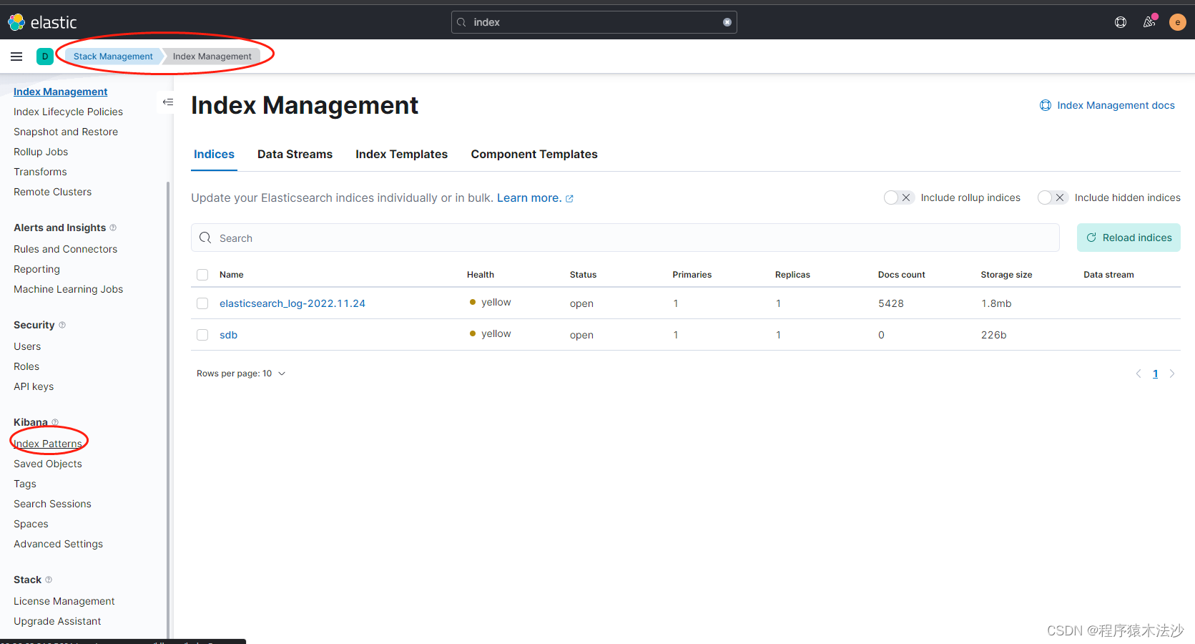Open Roles under Security
The image size is (1195, 644).
[x=26, y=366]
